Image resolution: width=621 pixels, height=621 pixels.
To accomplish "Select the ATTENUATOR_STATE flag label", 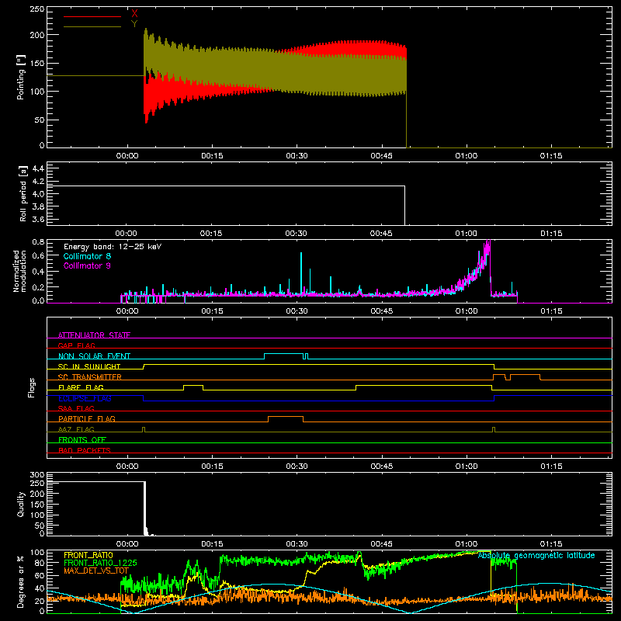I will click(94, 335).
